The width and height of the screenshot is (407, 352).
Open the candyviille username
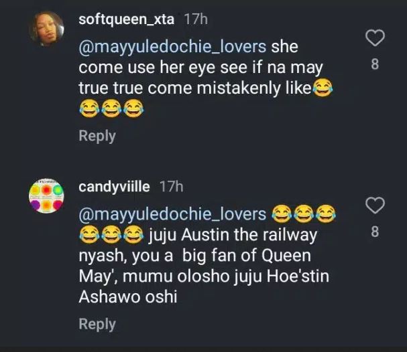pos(115,187)
